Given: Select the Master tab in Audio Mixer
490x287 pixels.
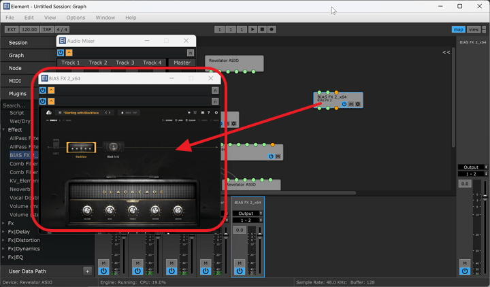Looking at the screenshot, I should pyautogui.click(x=182, y=63).
